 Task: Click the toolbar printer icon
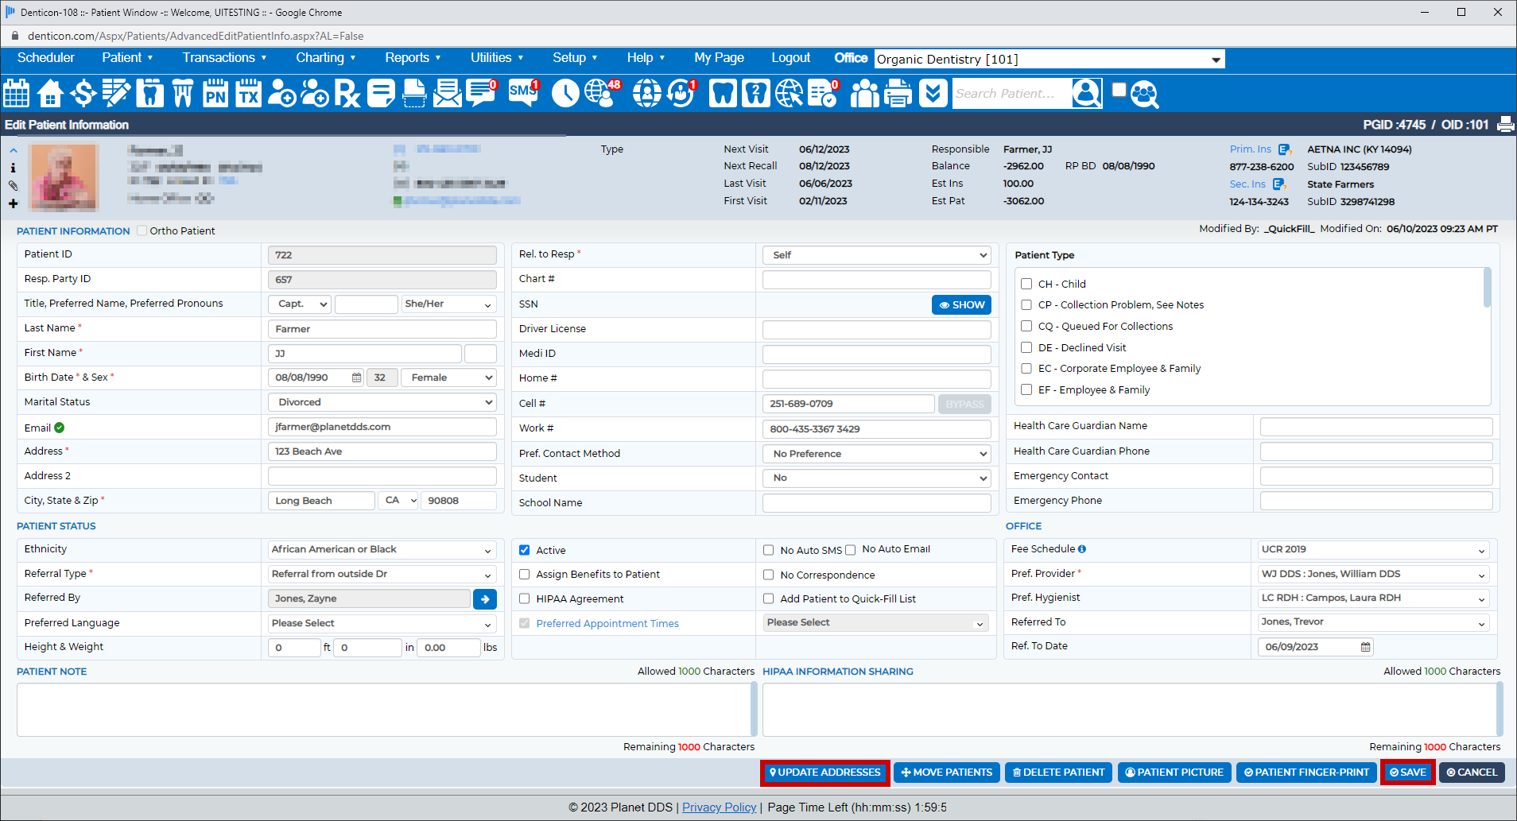898,93
